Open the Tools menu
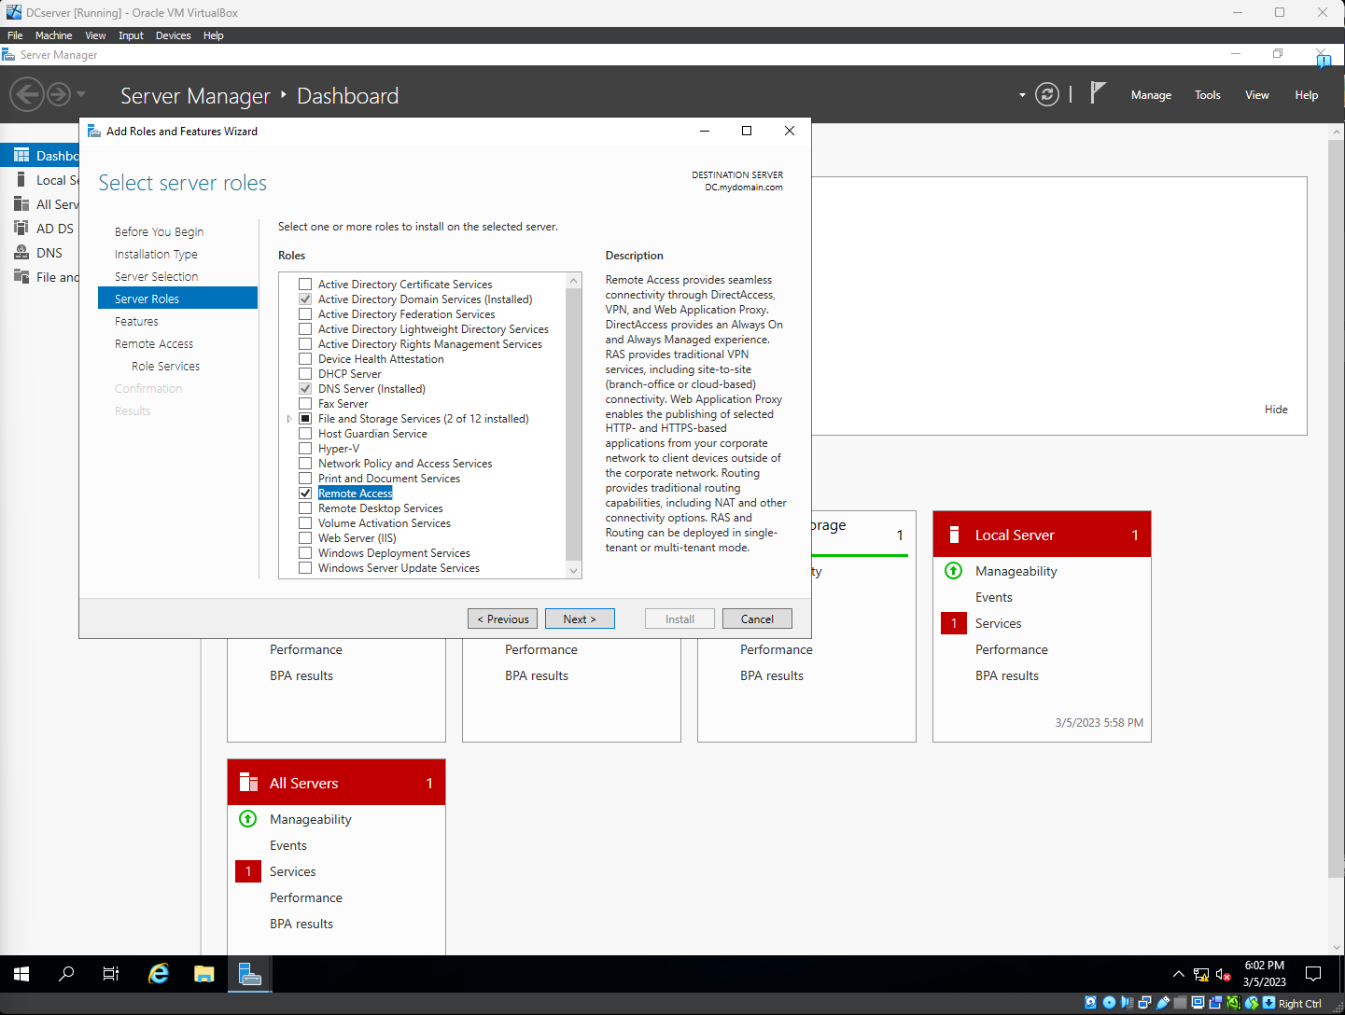The height and width of the screenshot is (1015, 1345). [x=1208, y=95]
